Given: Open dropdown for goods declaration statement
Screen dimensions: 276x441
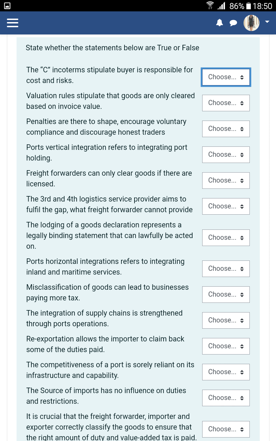Looking at the screenshot, I should point(226,238).
